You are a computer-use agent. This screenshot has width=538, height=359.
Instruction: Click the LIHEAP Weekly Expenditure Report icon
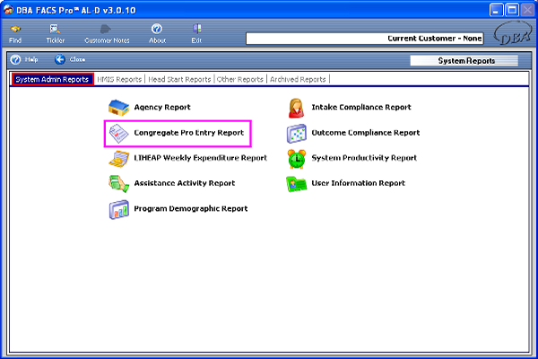(118, 159)
